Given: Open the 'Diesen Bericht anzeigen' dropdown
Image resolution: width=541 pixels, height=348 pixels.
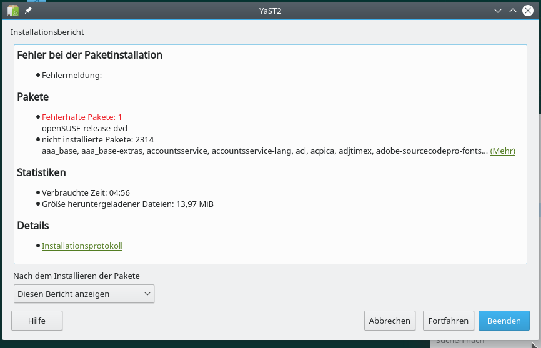Looking at the screenshot, I should pos(84,294).
